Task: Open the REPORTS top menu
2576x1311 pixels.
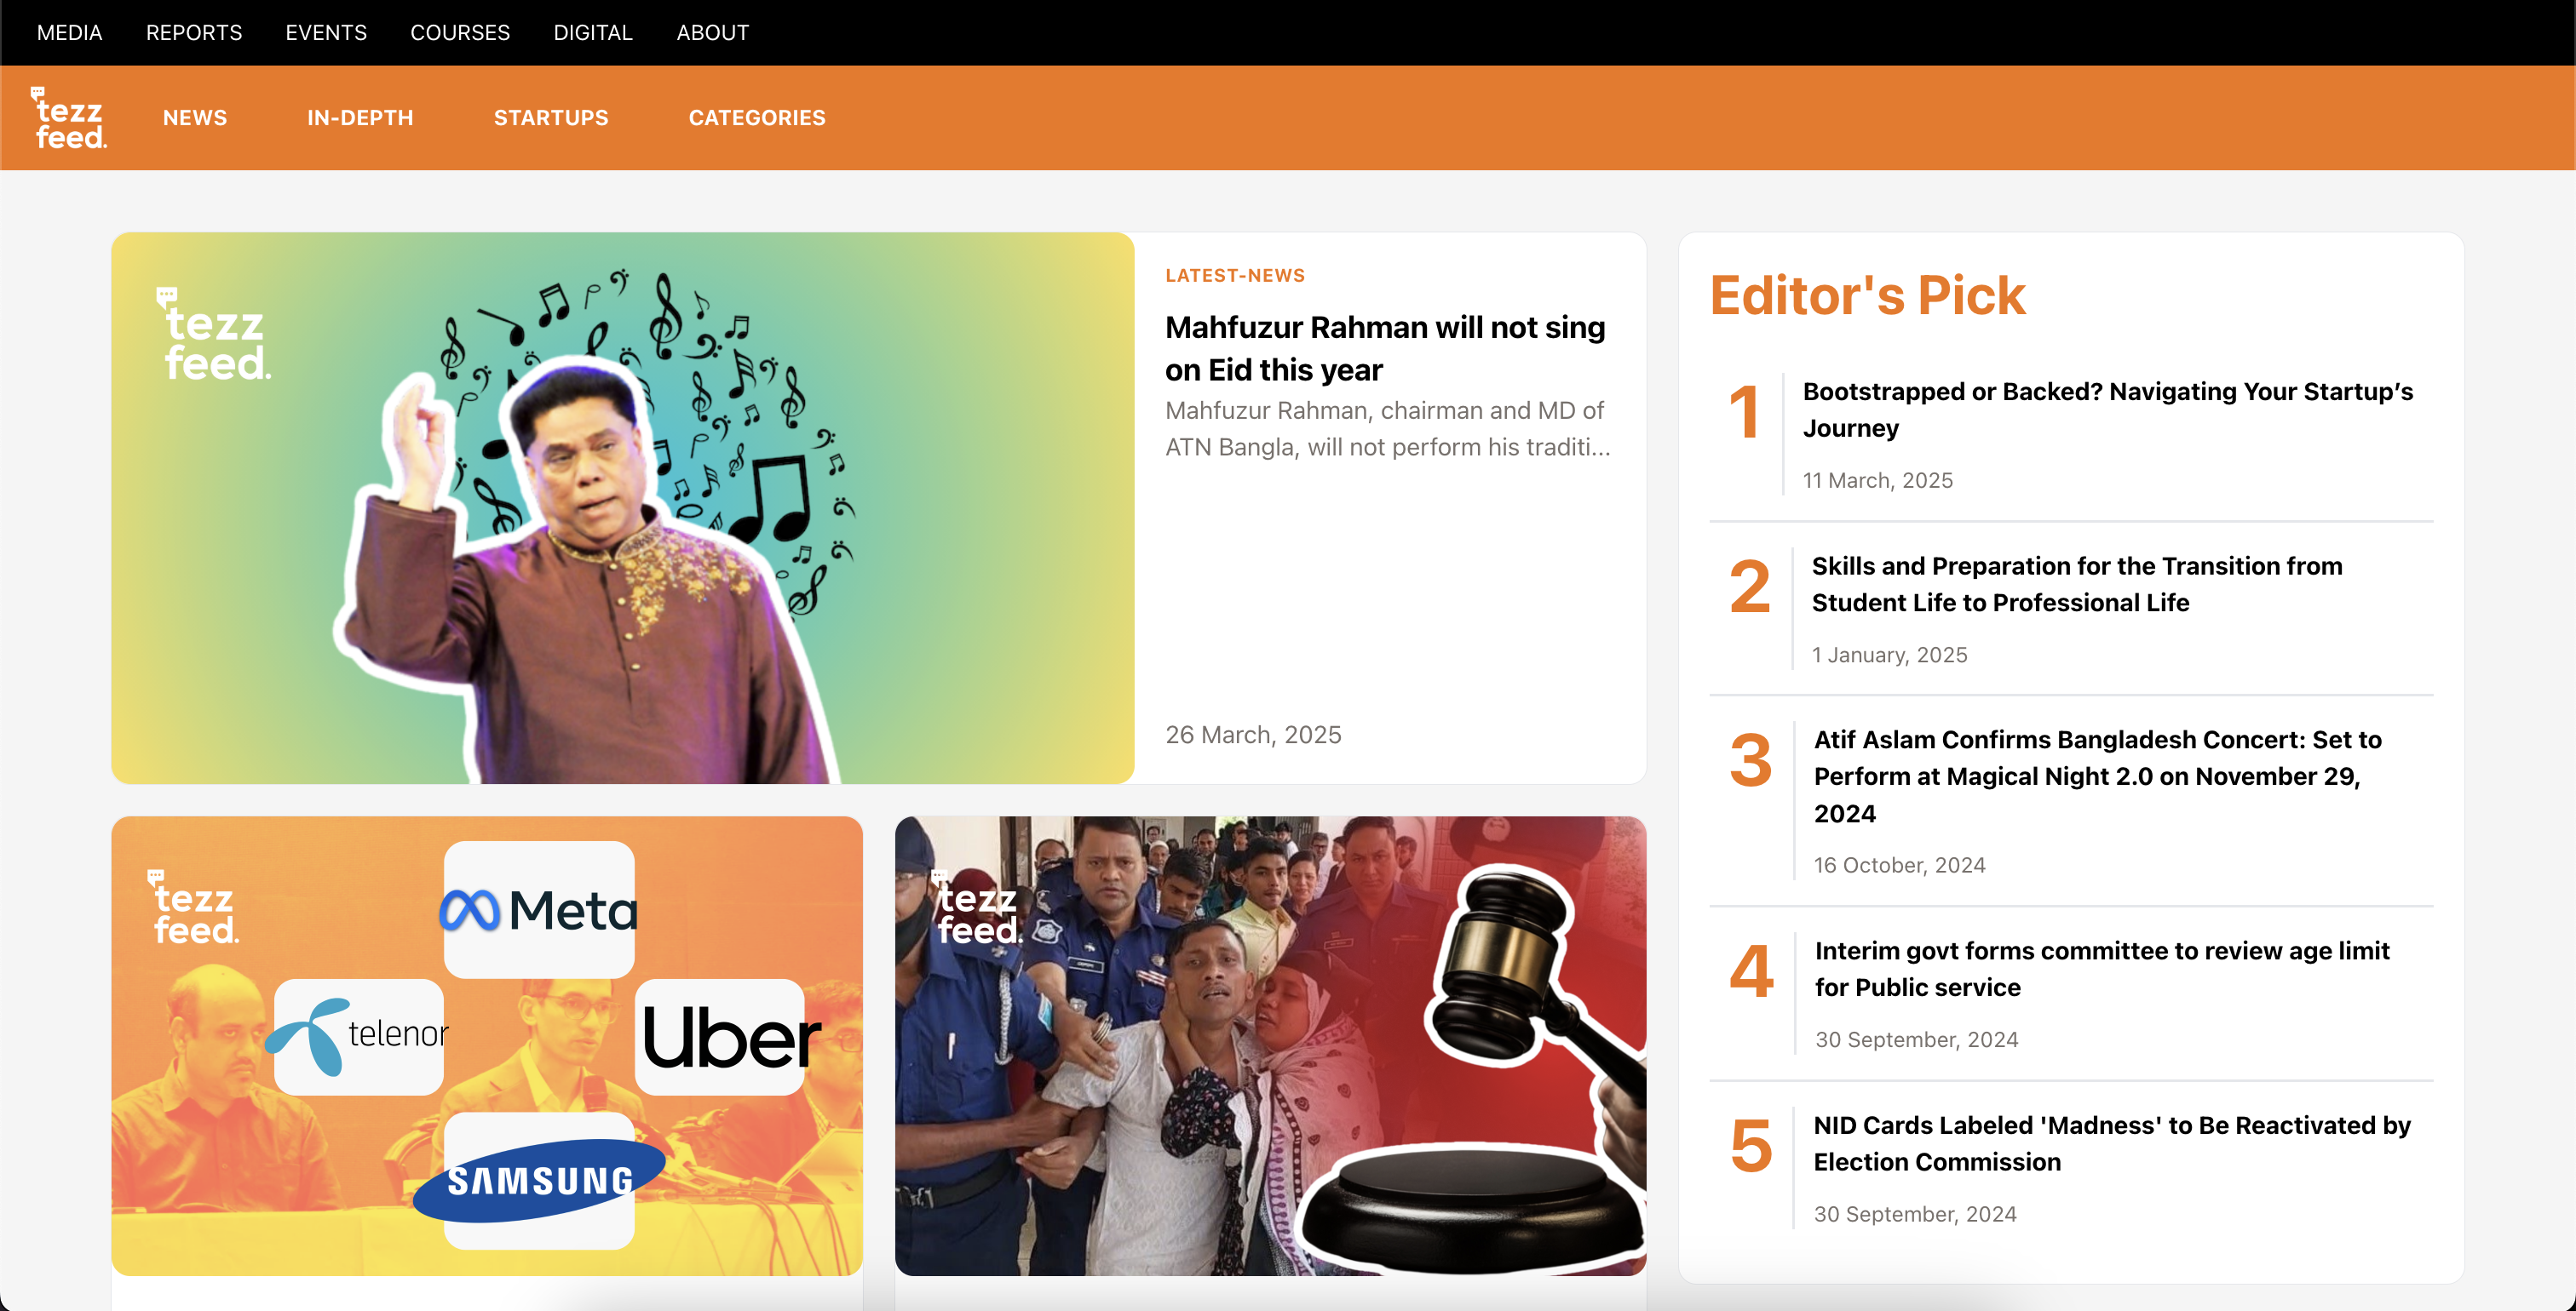Action: (x=194, y=33)
